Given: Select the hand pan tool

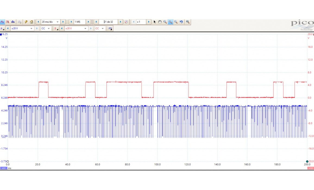Looking at the screenshot, I should 160,22.
